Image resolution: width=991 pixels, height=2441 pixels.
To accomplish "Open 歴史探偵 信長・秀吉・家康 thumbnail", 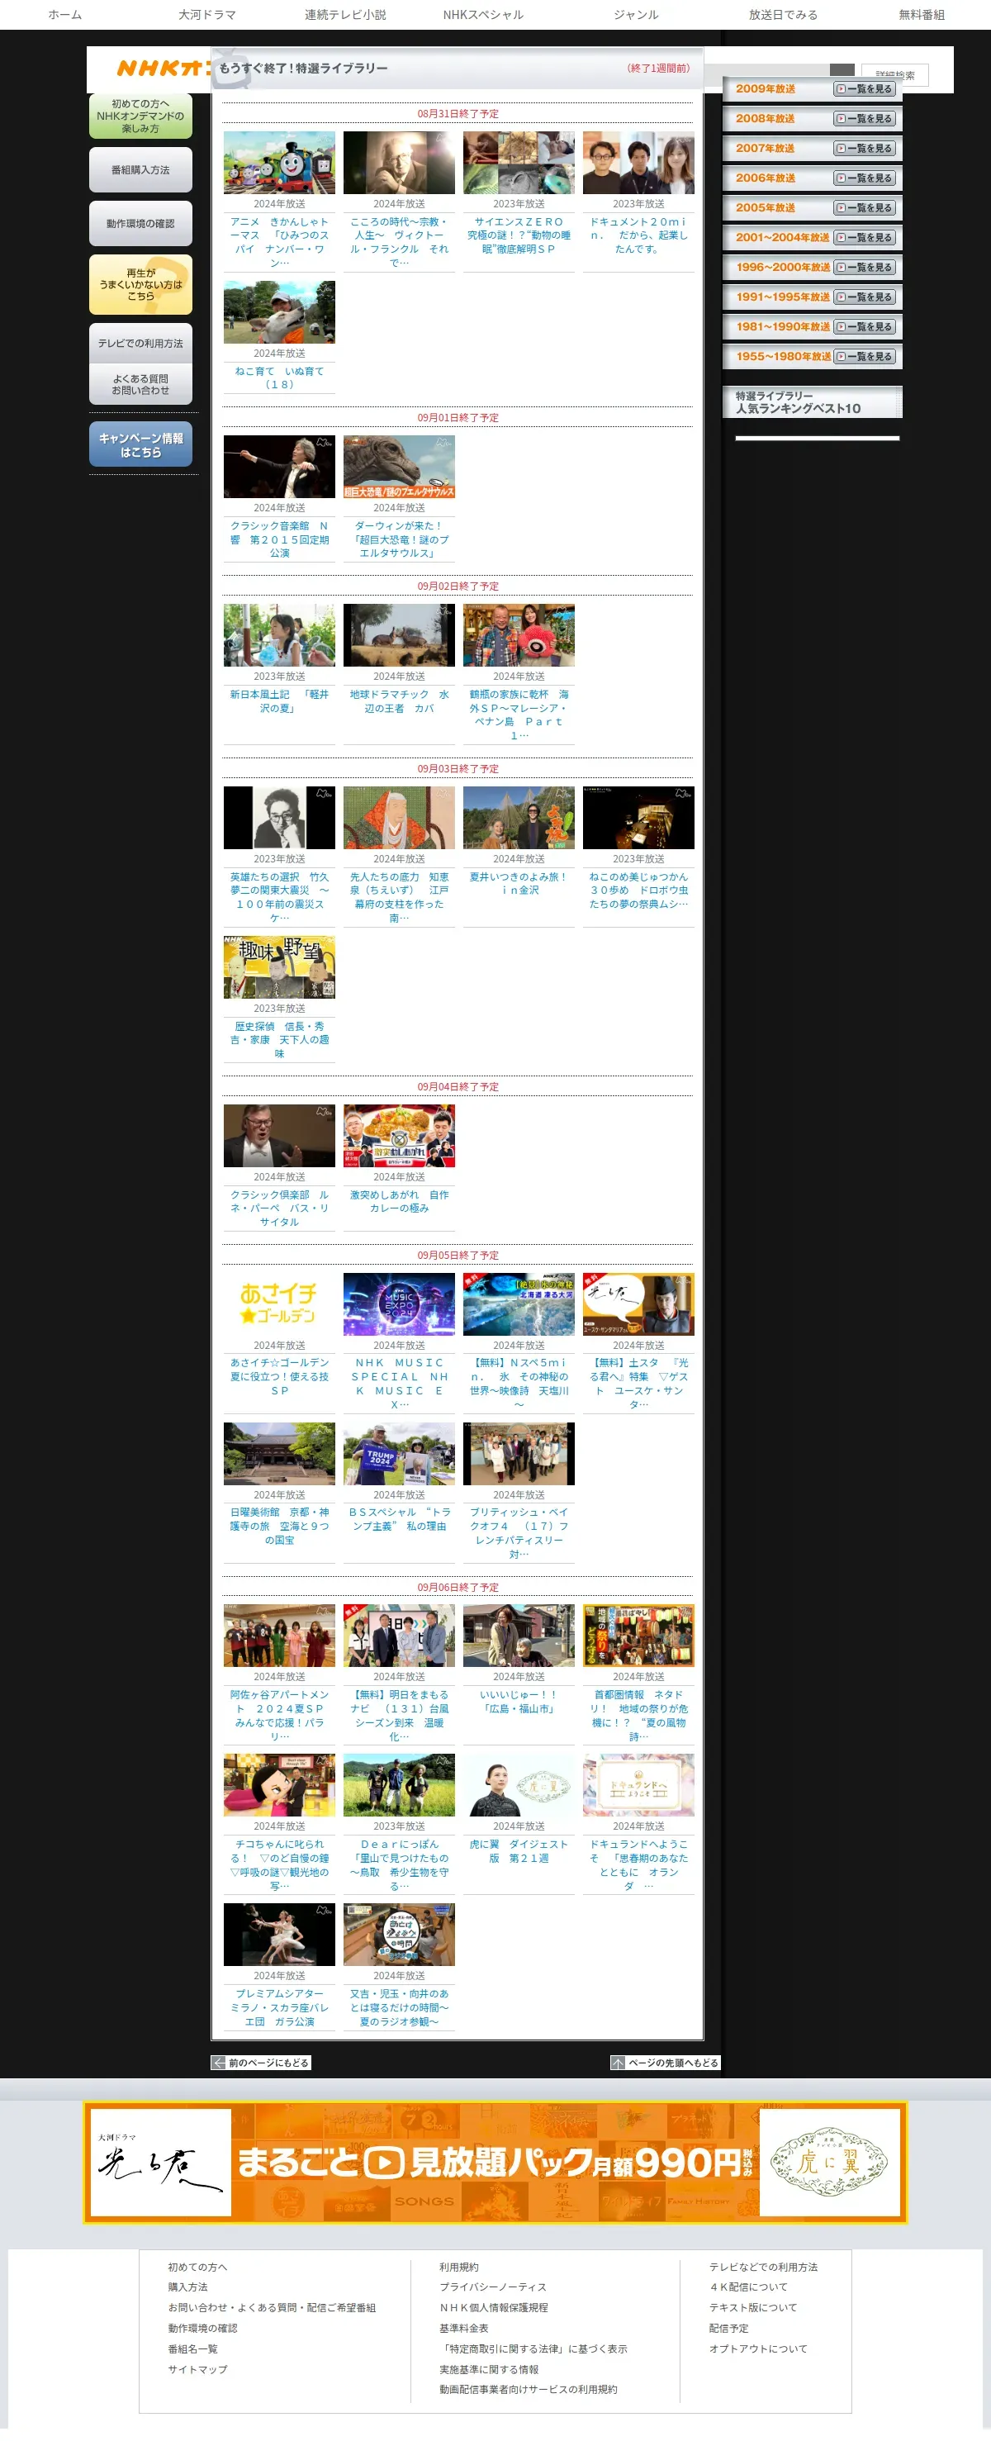I will click(x=279, y=966).
